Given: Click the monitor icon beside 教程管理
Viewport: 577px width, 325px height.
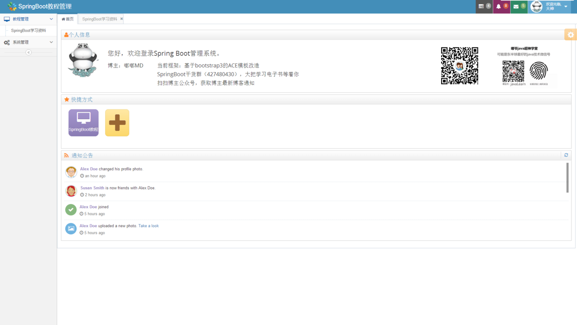Looking at the screenshot, I should click(7, 19).
